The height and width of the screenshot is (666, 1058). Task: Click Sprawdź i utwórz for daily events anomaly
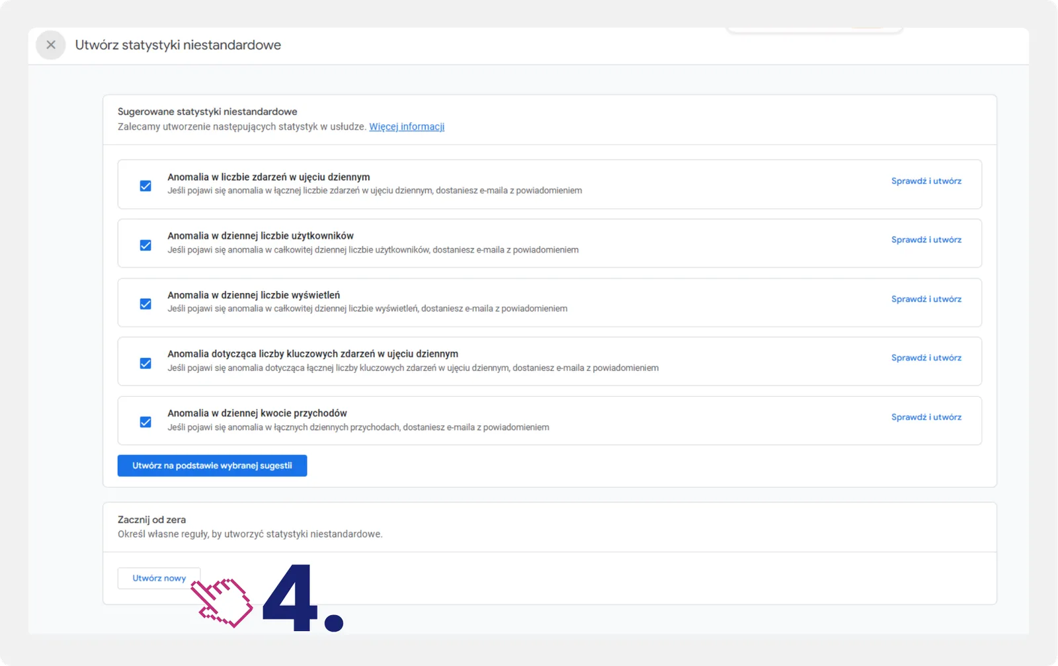[926, 181]
